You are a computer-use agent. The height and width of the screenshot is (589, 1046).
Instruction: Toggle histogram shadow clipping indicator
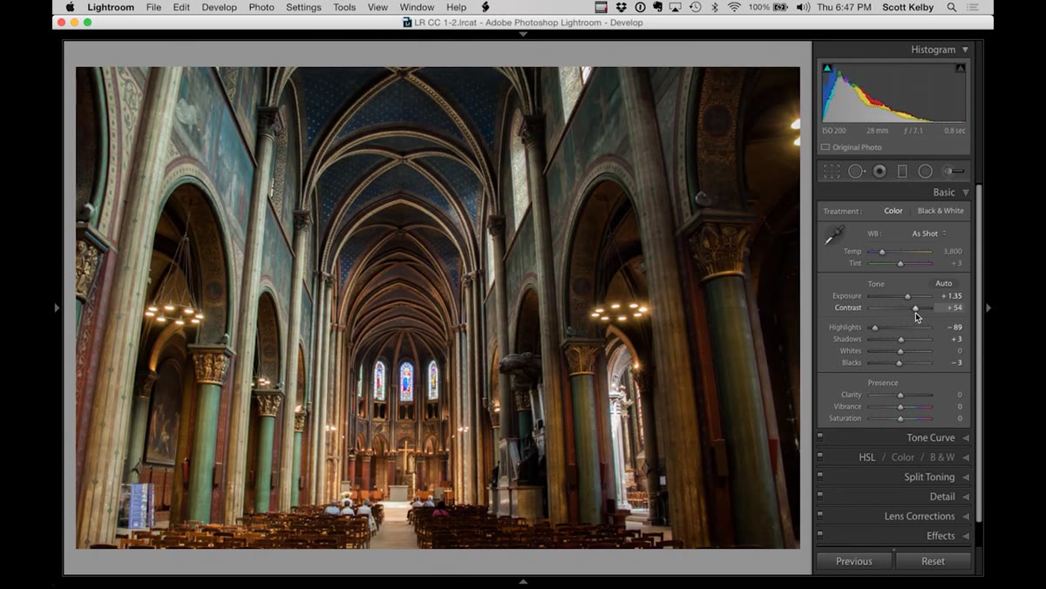[x=827, y=68]
